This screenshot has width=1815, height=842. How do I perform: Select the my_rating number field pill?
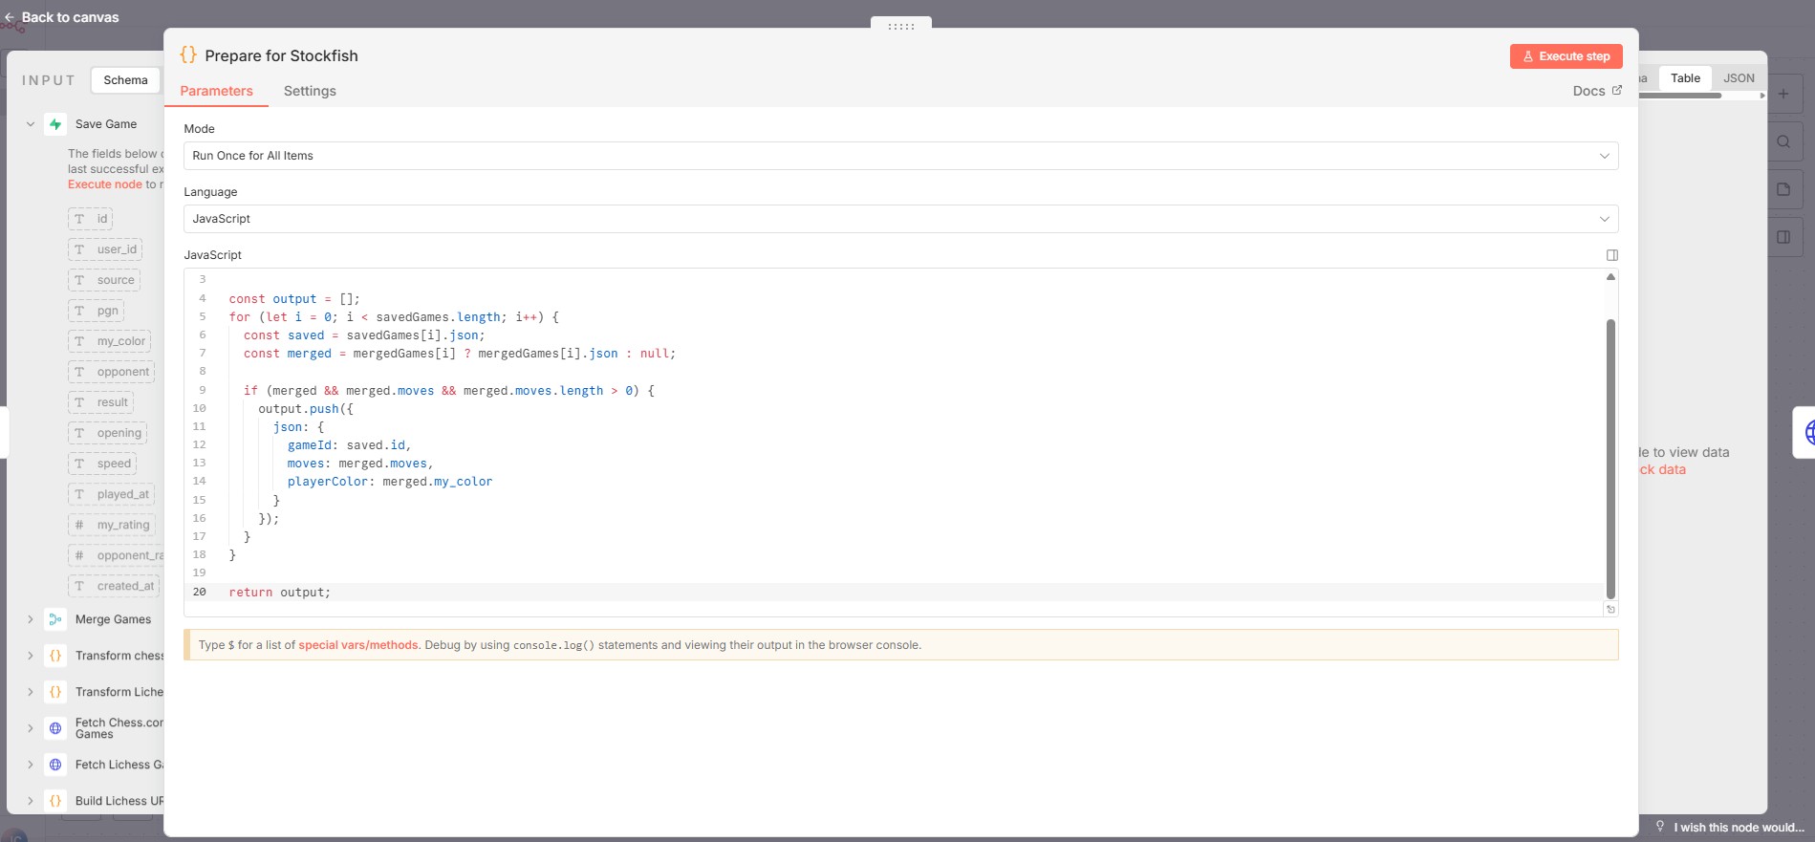pyautogui.click(x=112, y=525)
